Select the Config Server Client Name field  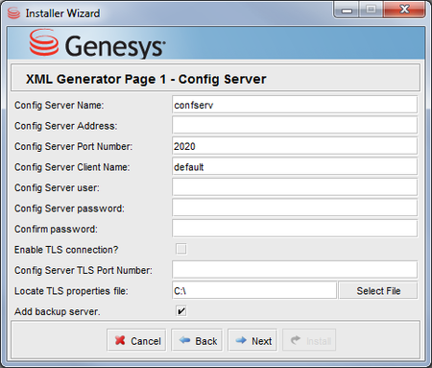[x=295, y=166]
